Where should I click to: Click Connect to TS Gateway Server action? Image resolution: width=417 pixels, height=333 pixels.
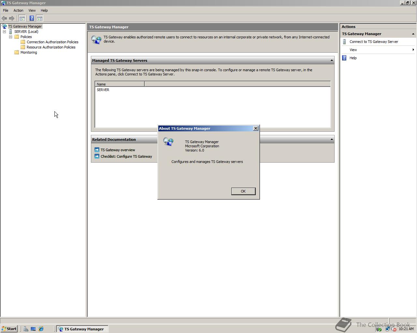point(374,42)
